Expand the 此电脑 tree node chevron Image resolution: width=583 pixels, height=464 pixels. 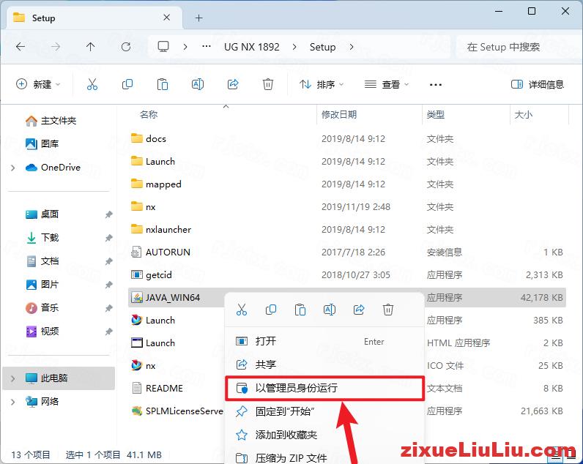pyautogui.click(x=13, y=378)
